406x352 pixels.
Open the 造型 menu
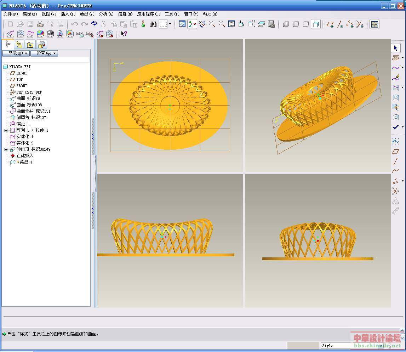pyautogui.click(x=87, y=14)
